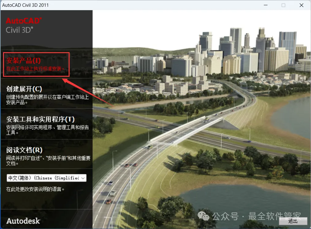Image resolution: width=311 pixels, height=229 pixels.
Task: Click the Autodesk logo
Action: click(x=23, y=221)
